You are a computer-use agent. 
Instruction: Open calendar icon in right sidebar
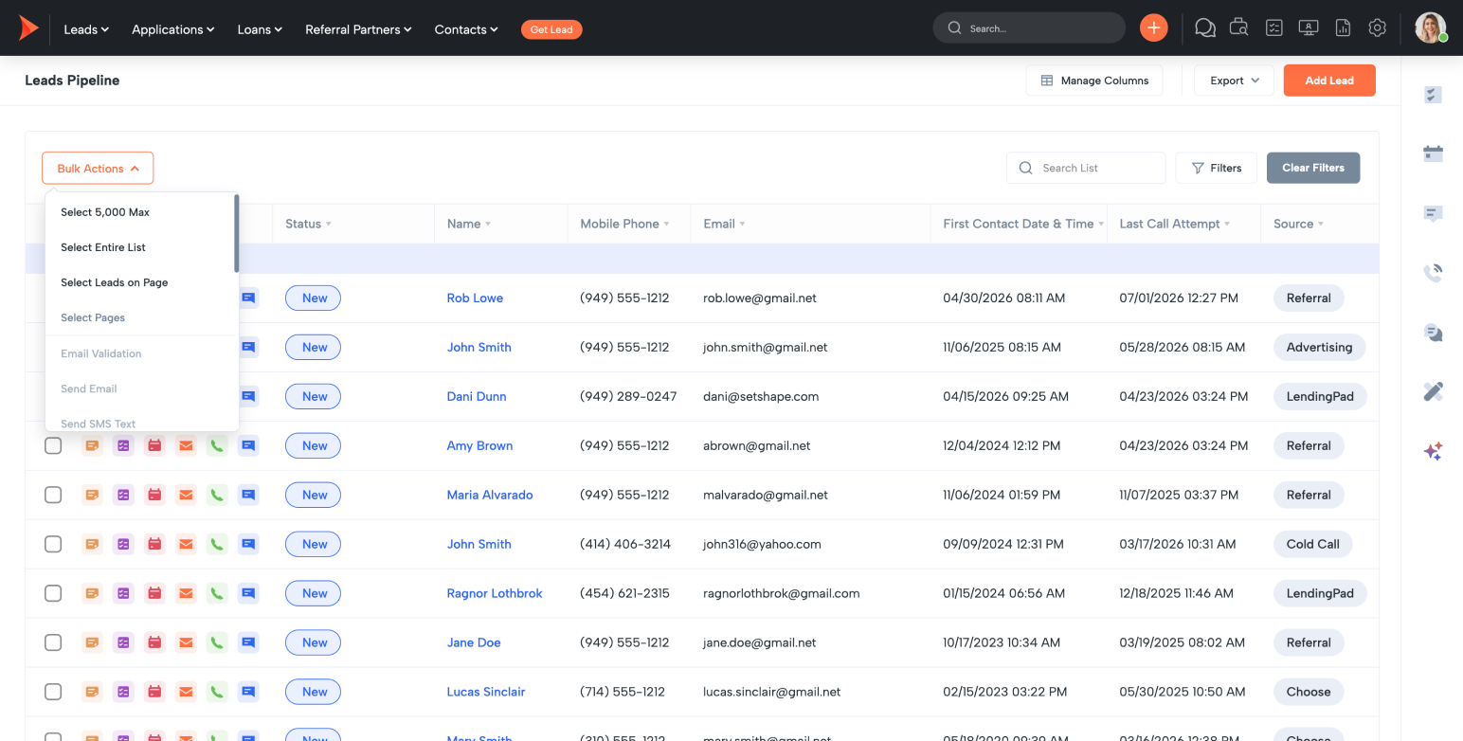[x=1433, y=154]
